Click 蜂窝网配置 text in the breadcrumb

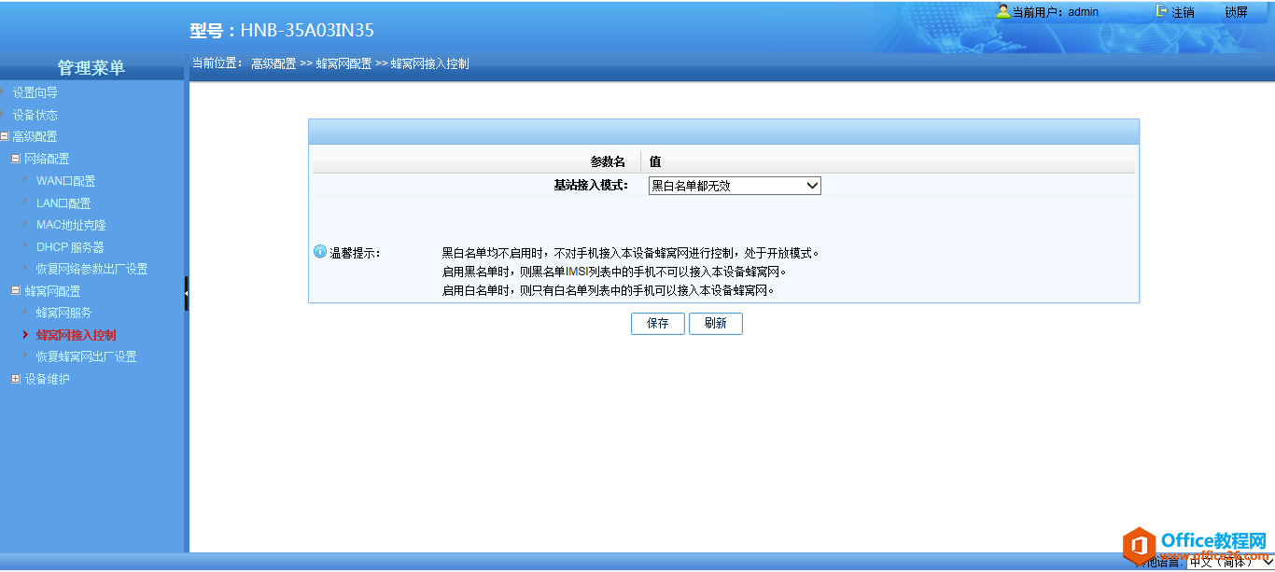tap(343, 64)
